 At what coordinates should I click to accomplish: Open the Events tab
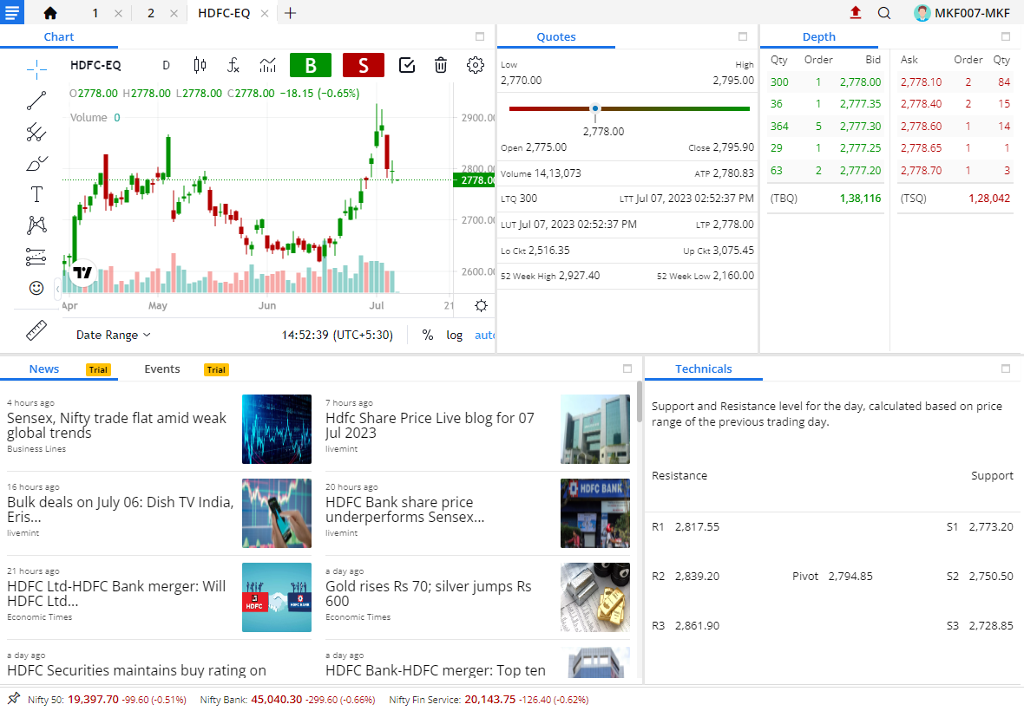162,369
